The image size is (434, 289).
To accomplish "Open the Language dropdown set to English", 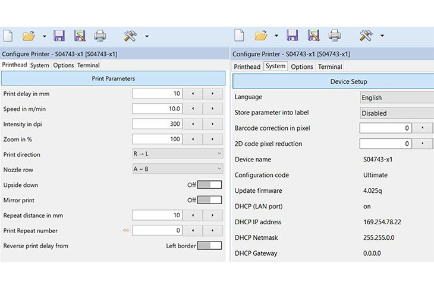I will click(x=397, y=97).
